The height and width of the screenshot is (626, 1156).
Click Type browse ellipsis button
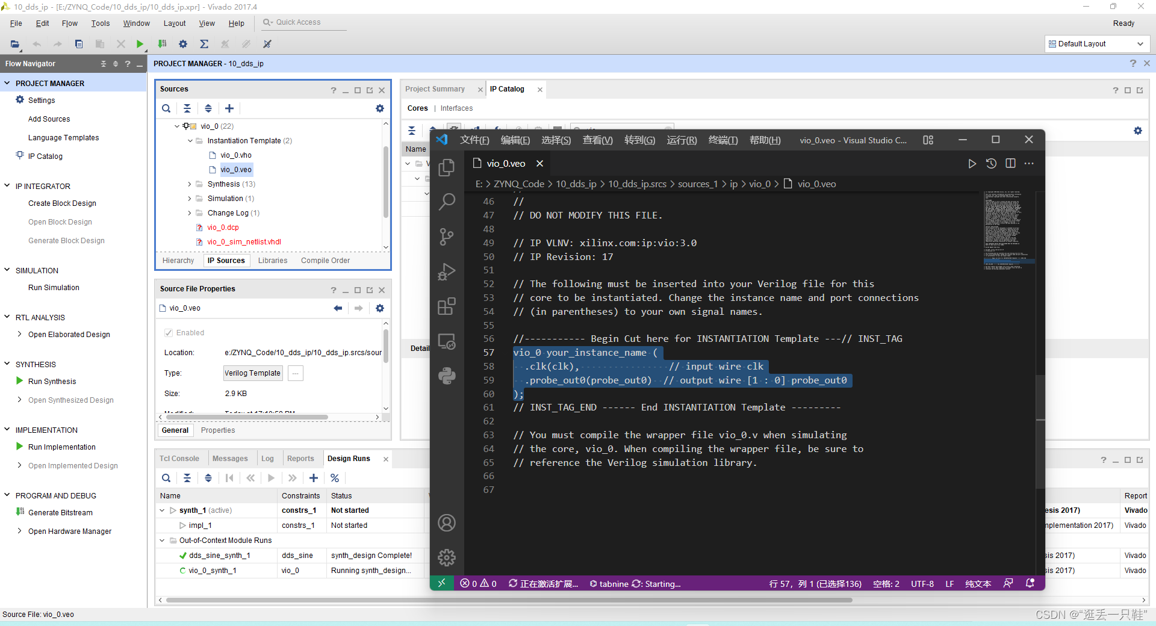pyautogui.click(x=295, y=373)
